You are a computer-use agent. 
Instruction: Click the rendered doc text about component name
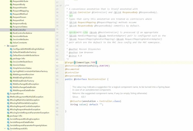(x=121, y=88)
